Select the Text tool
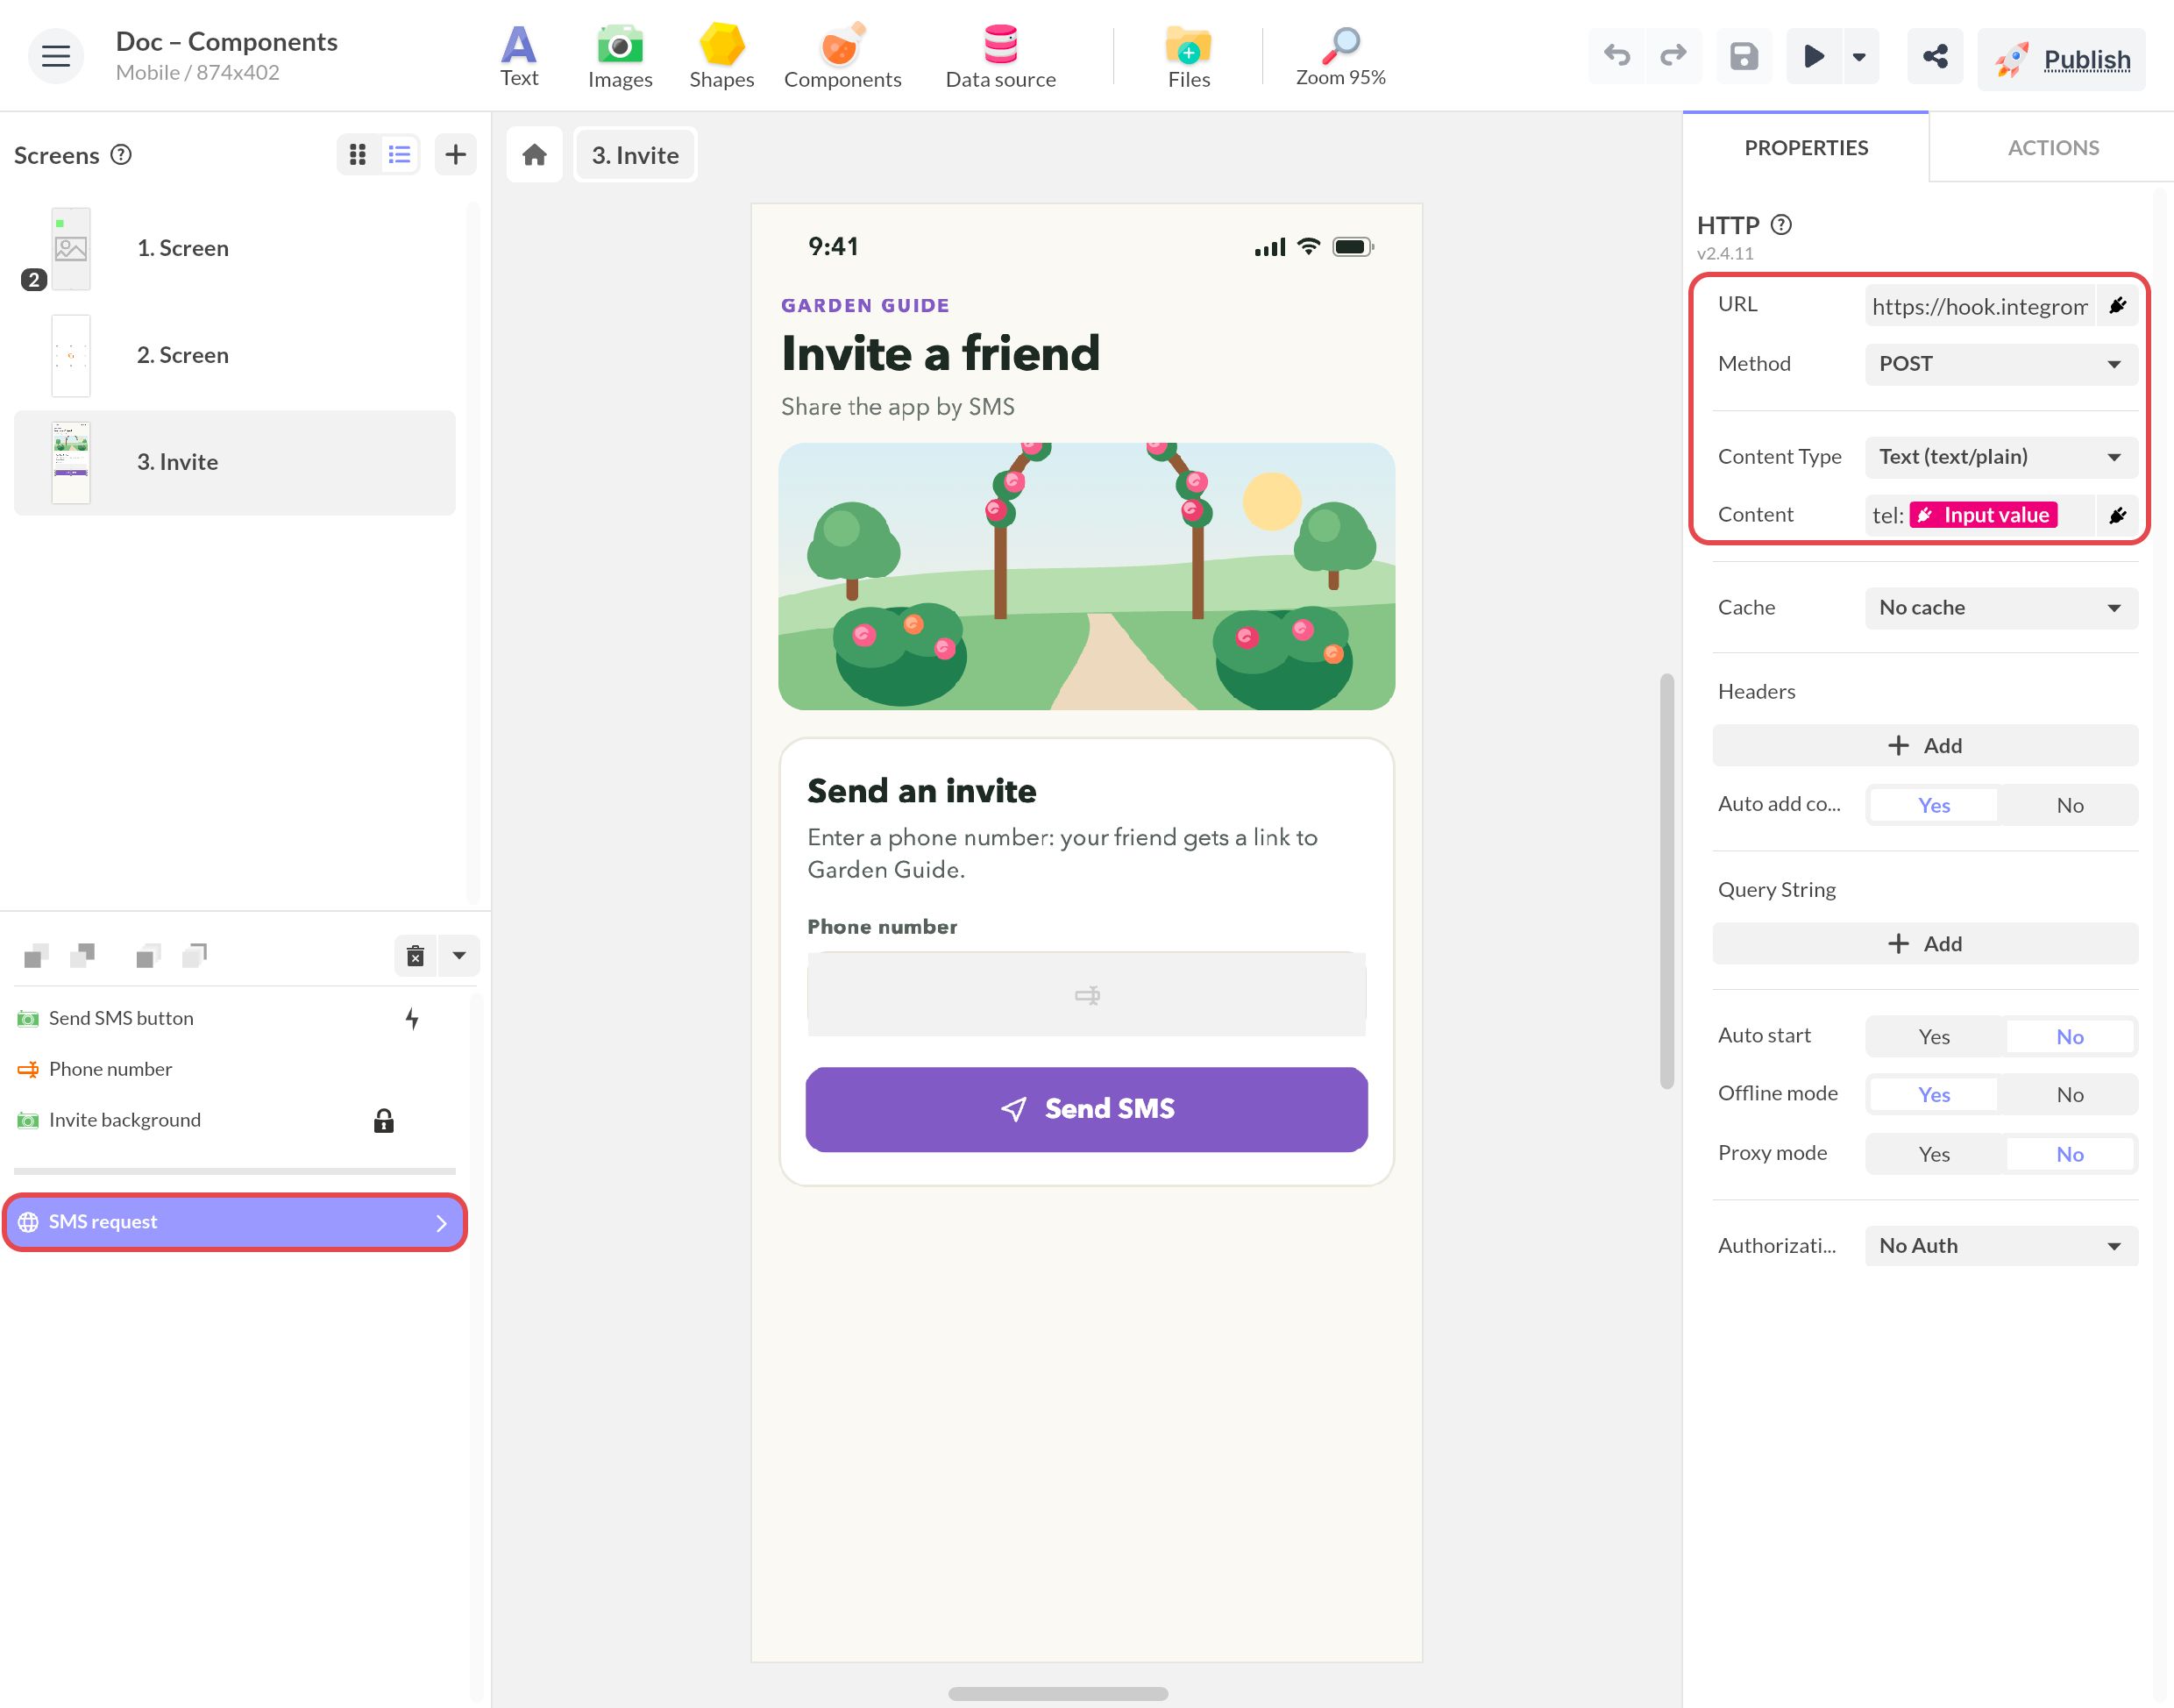 tap(519, 56)
